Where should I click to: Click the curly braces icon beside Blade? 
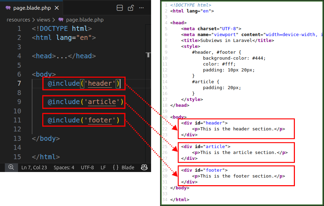coord(116,167)
